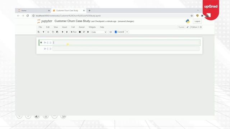Click inside the first code cell input
The width and height of the screenshot is (230, 129).
(126, 43)
